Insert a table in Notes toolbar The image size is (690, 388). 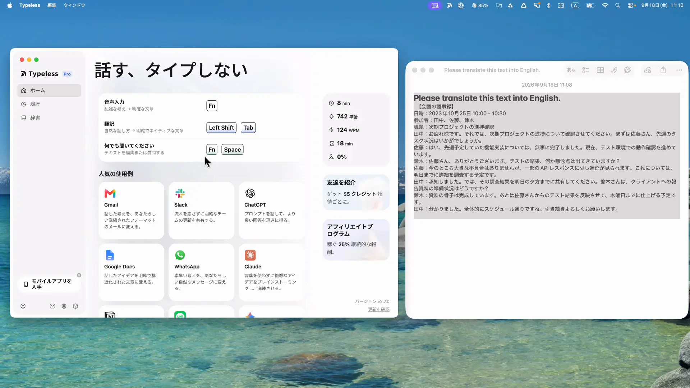[600, 70]
